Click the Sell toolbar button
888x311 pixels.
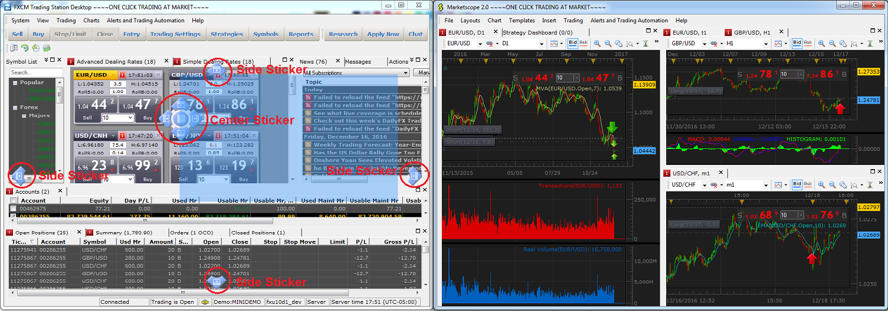click(17, 34)
